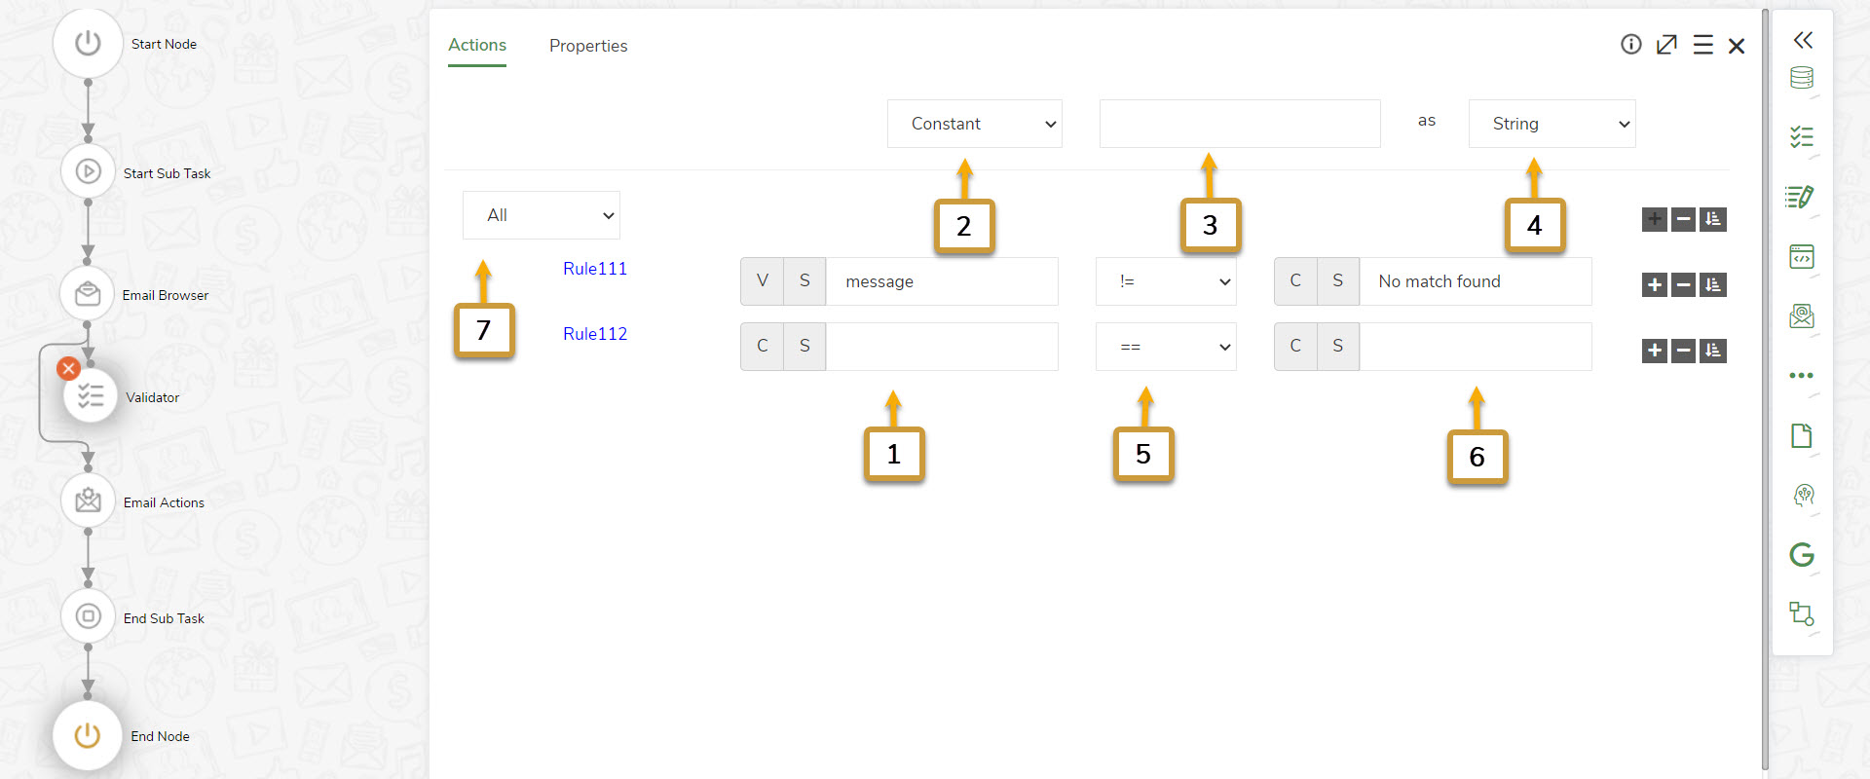Open the AI assistant head icon

tap(1802, 496)
